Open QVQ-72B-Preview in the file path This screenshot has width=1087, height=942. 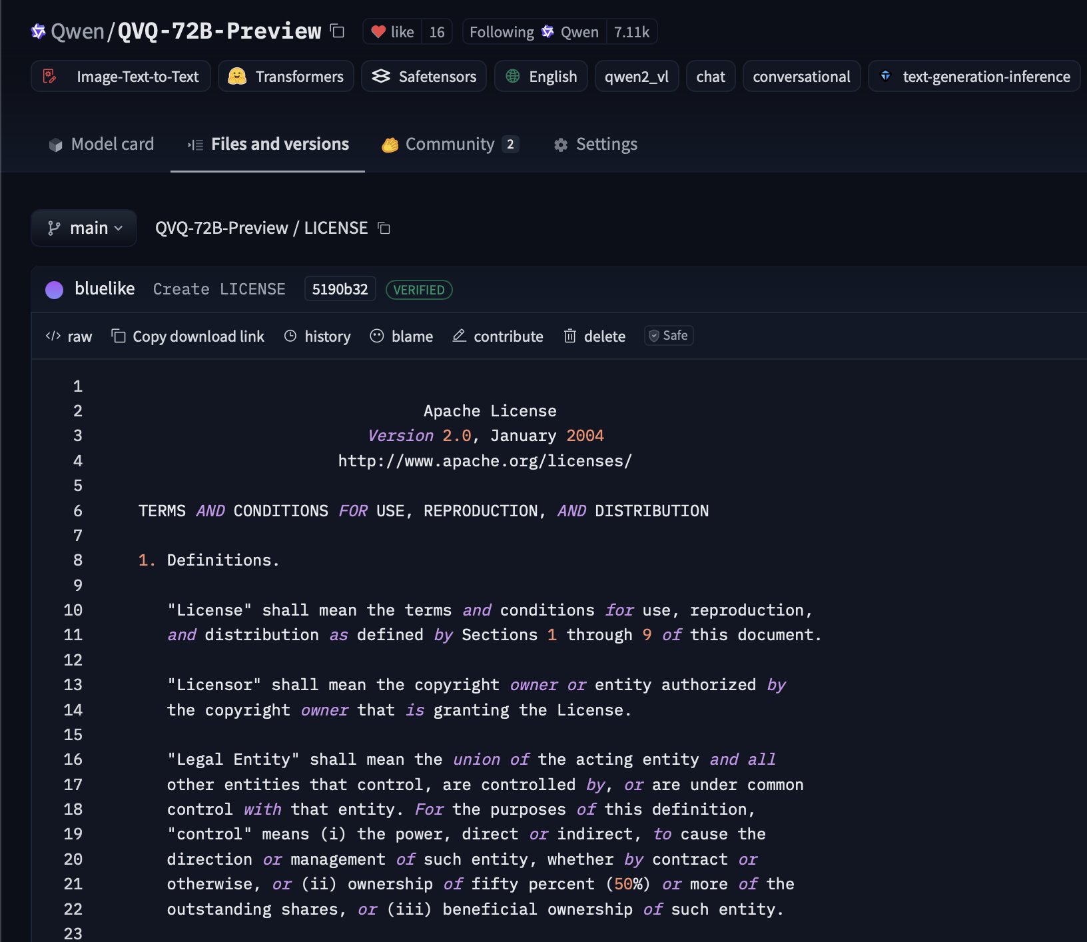[x=222, y=229]
